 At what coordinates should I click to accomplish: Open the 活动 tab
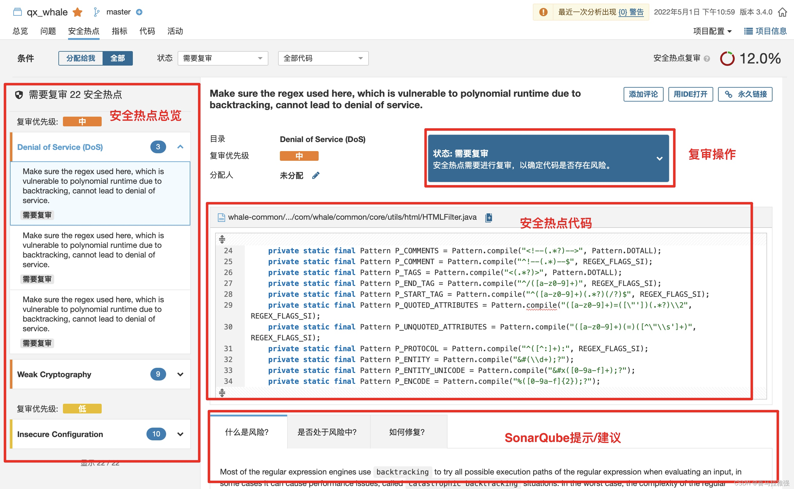click(175, 31)
